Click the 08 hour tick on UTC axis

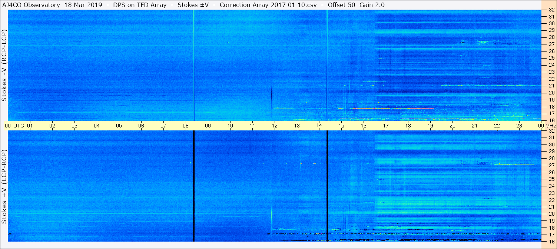coord(186,126)
